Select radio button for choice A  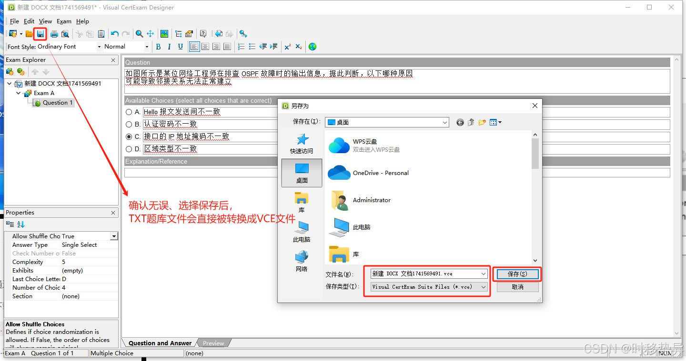coord(129,112)
